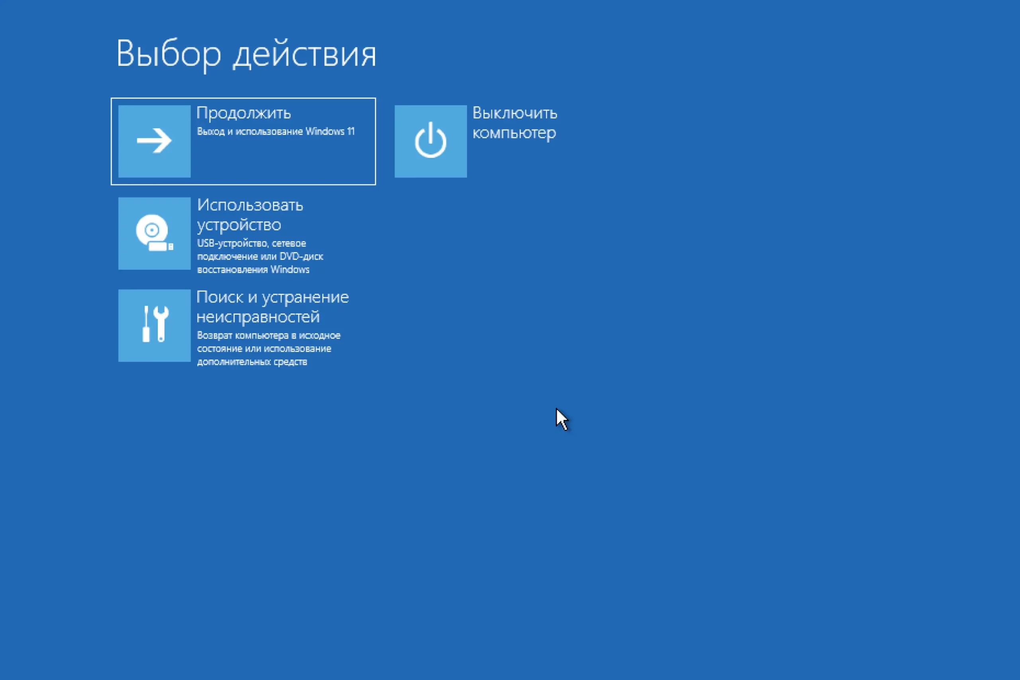Click the word 'неисправностей' in troubleshoot title

point(258,317)
